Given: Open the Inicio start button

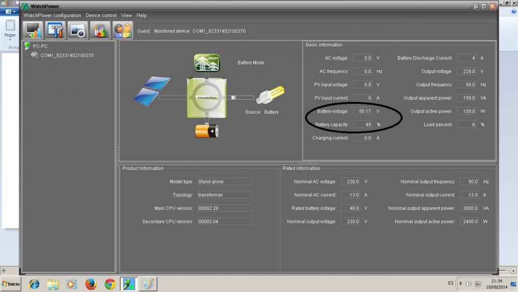Looking at the screenshot, I should pyautogui.click(x=11, y=284).
